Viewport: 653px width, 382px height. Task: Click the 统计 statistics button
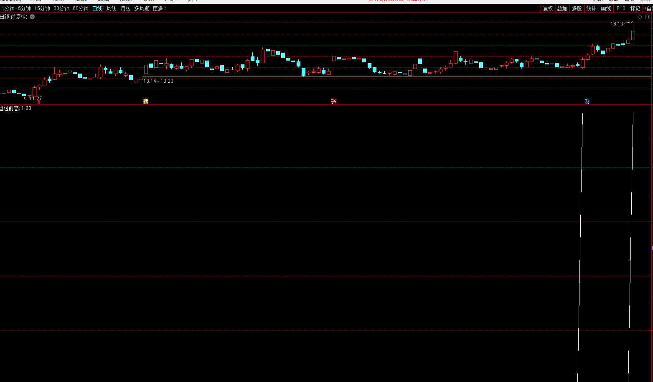pos(591,8)
